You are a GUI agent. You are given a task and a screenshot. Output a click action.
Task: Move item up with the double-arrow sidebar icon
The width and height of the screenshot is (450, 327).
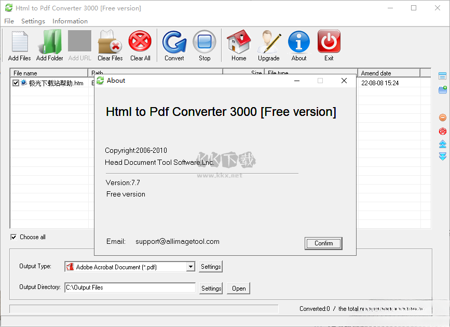point(442,145)
